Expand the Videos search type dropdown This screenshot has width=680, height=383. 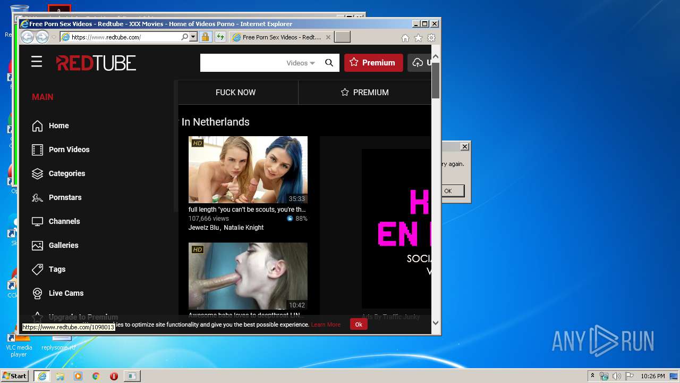click(x=301, y=63)
